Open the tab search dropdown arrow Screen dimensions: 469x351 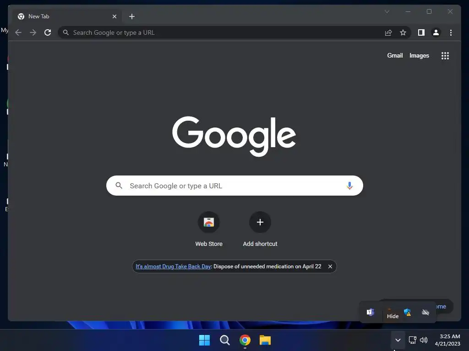(x=387, y=11)
